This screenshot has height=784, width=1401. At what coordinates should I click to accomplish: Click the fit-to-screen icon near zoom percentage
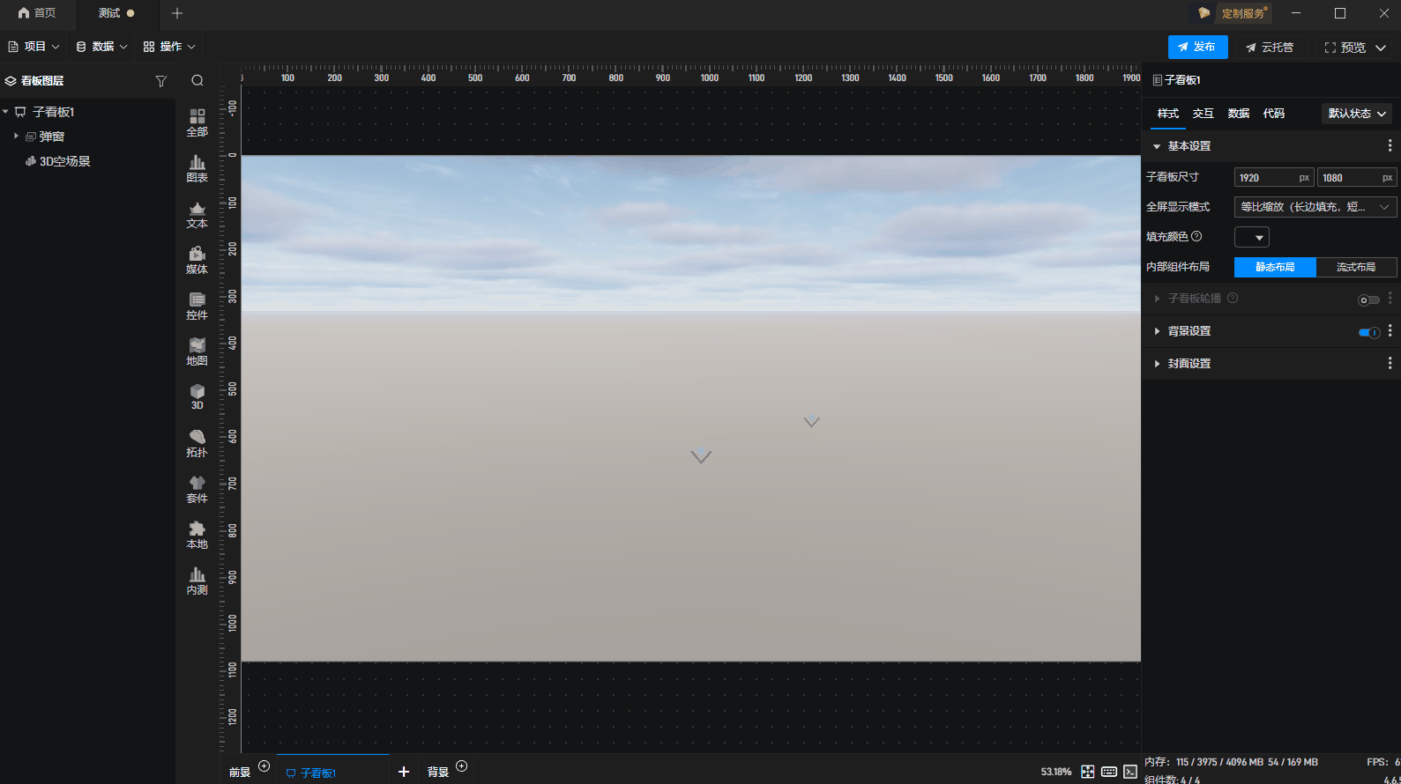1087,772
